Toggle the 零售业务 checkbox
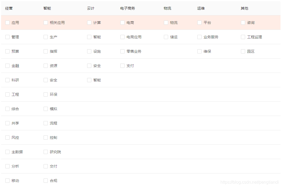 [122, 51]
